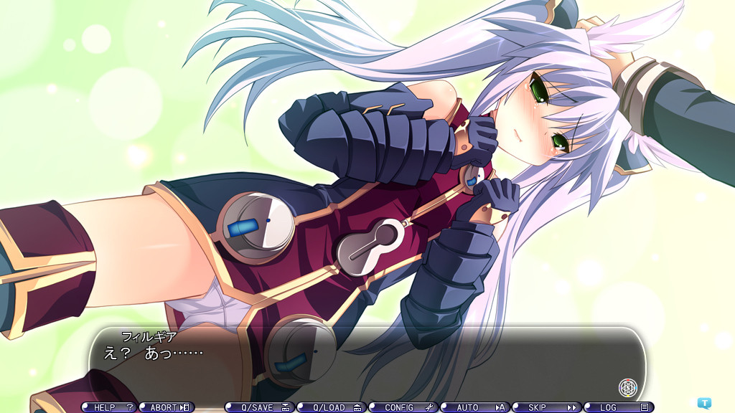Open the HELP screen

(105, 407)
